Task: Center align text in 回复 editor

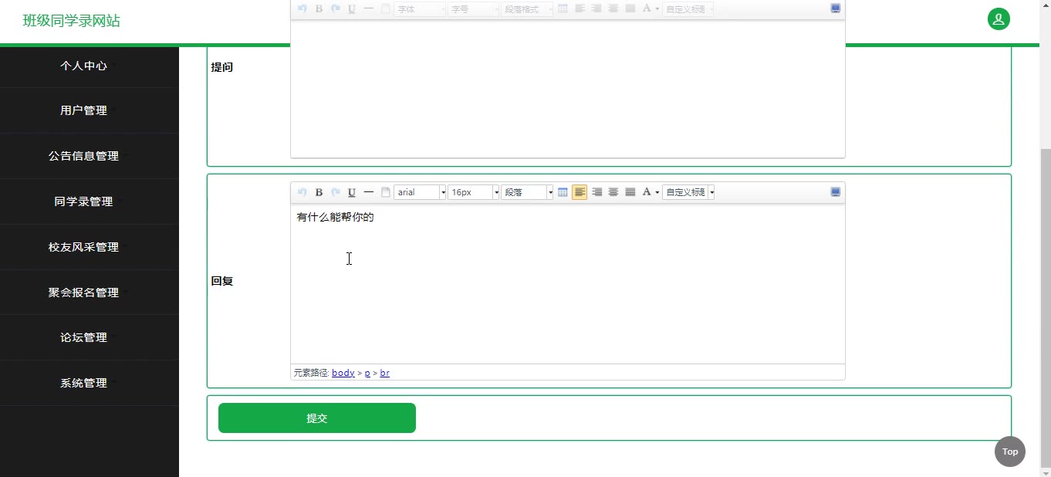Action: tap(613, 192)
